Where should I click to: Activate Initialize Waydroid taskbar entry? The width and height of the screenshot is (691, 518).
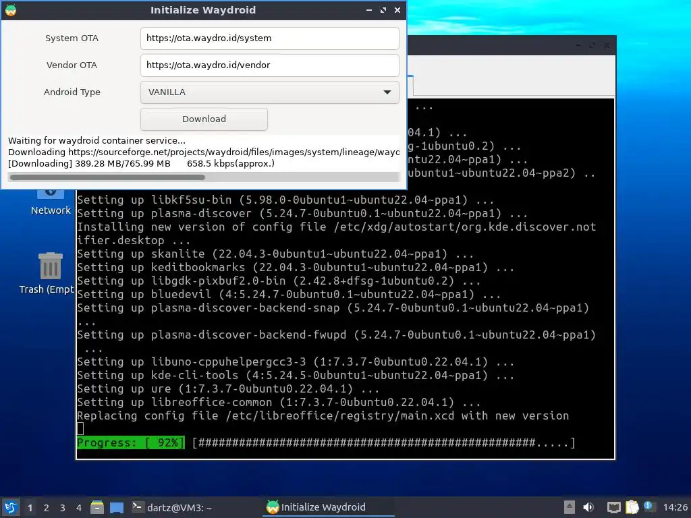[x=329, y=507]
